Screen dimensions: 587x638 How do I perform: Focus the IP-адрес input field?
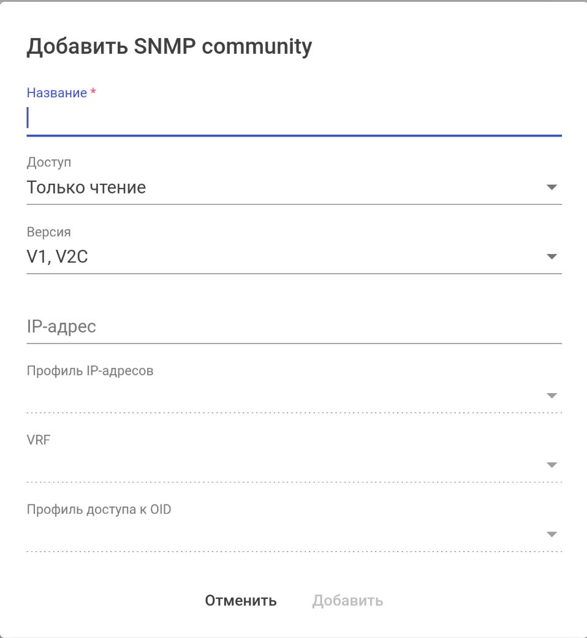coord(294,326)
